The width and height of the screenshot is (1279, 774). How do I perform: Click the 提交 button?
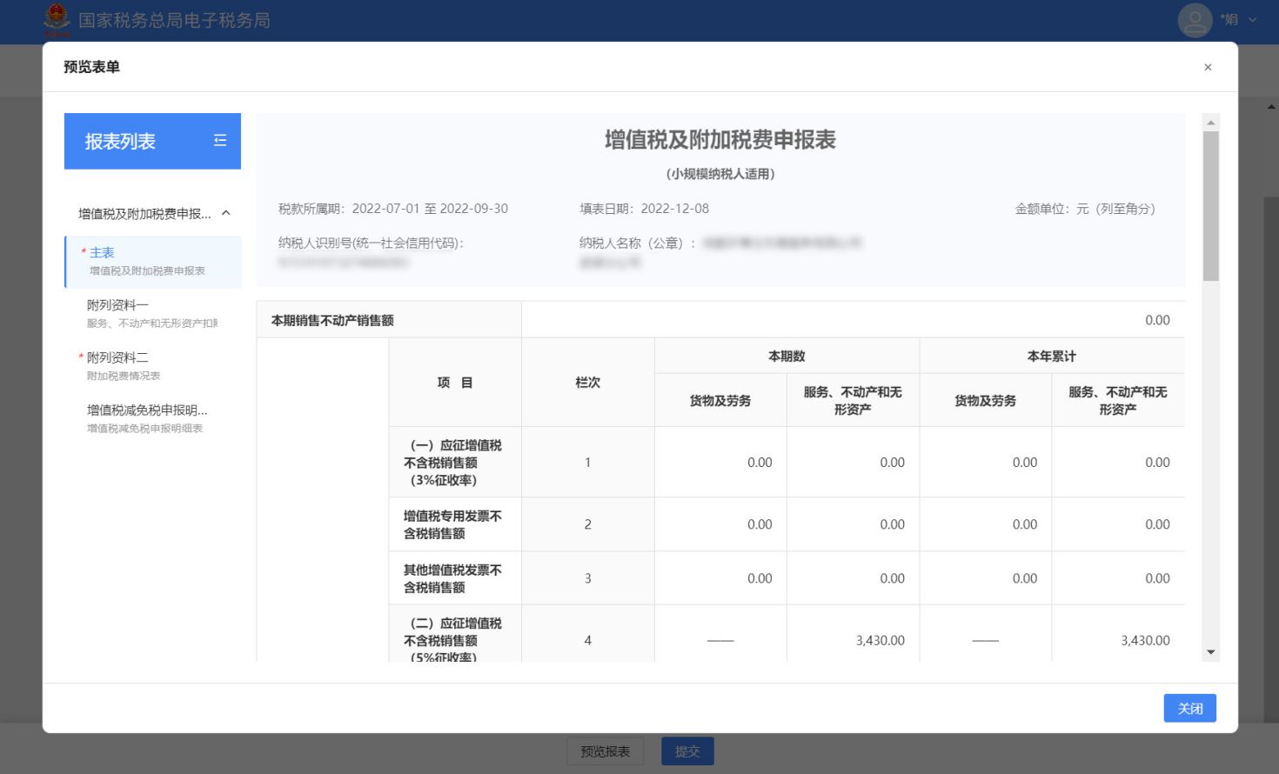[687, 751]
